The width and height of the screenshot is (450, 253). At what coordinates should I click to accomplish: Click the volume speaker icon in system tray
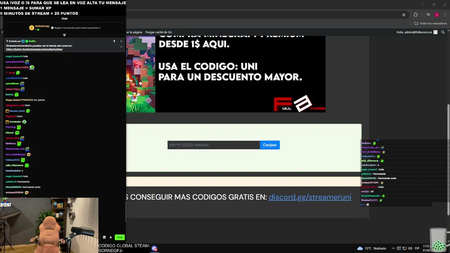[410, 248]
